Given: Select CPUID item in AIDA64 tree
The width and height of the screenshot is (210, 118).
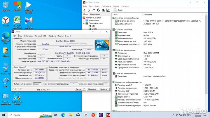Looking at the screenshot, I should pos(93,29).
